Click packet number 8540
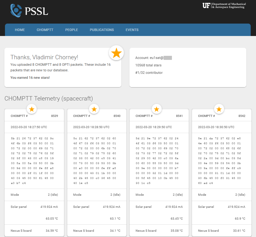Screen dimensions: 256x237 pos(117,116)
